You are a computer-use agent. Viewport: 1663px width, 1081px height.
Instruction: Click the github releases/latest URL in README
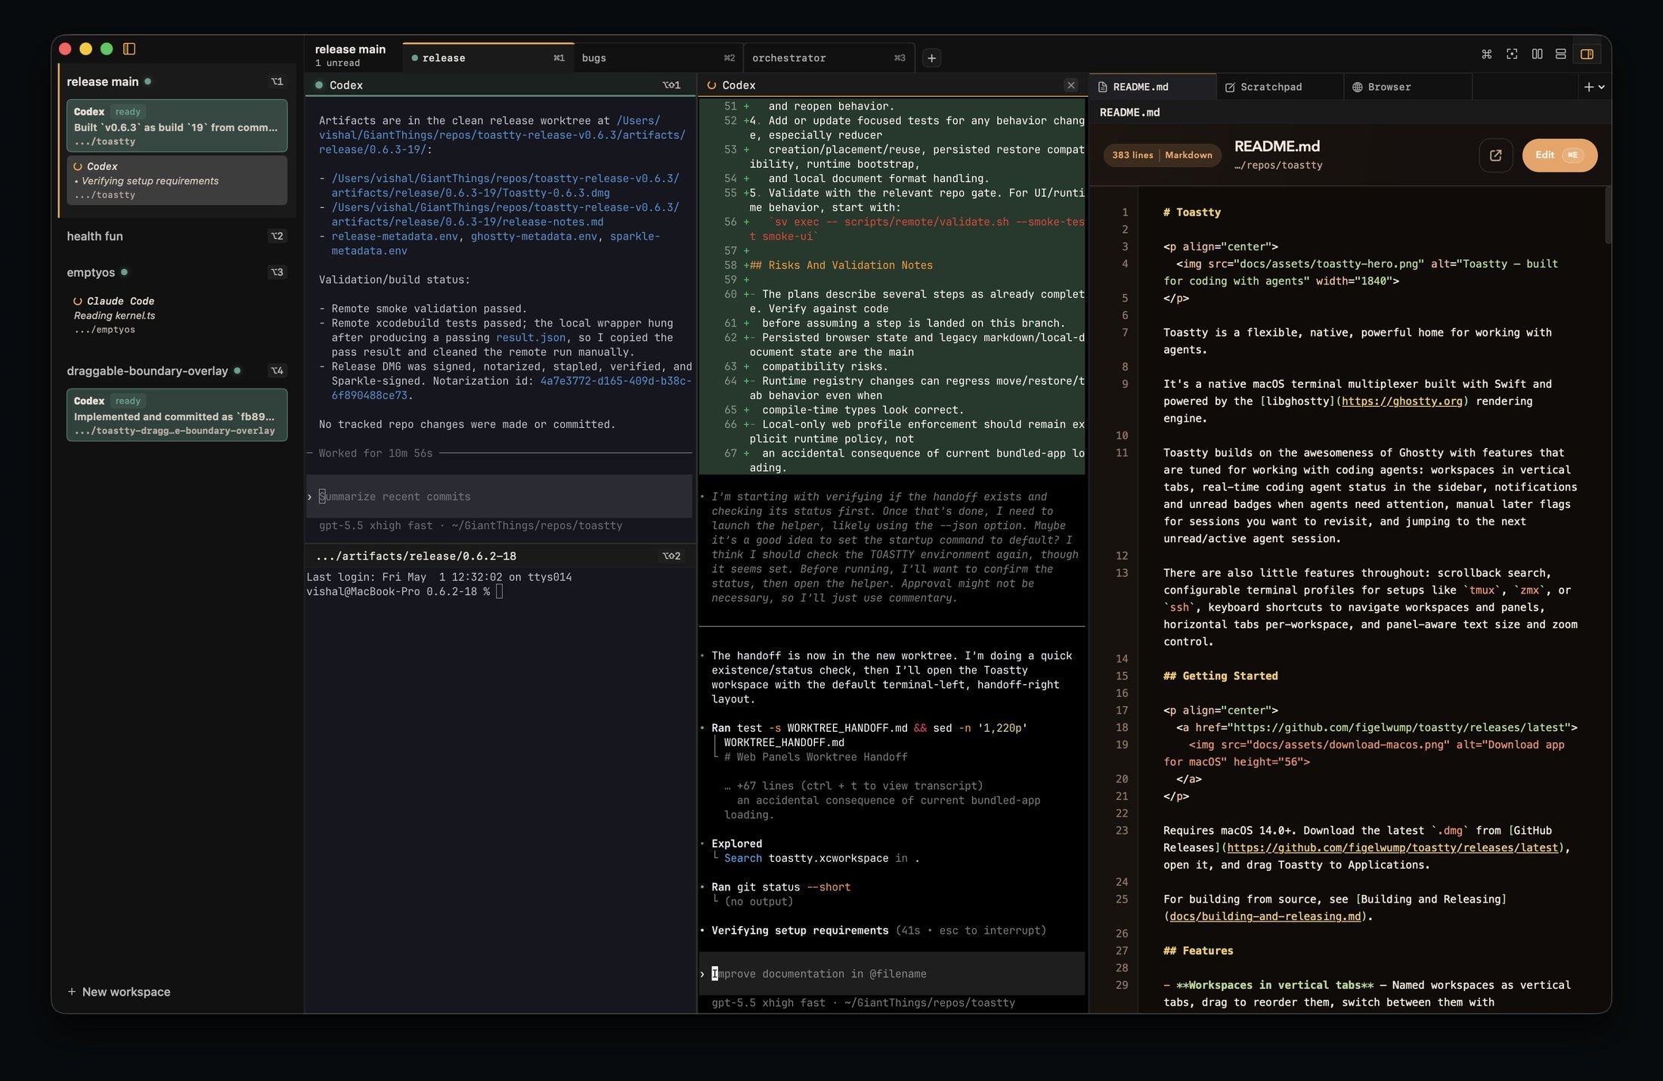1392,848
